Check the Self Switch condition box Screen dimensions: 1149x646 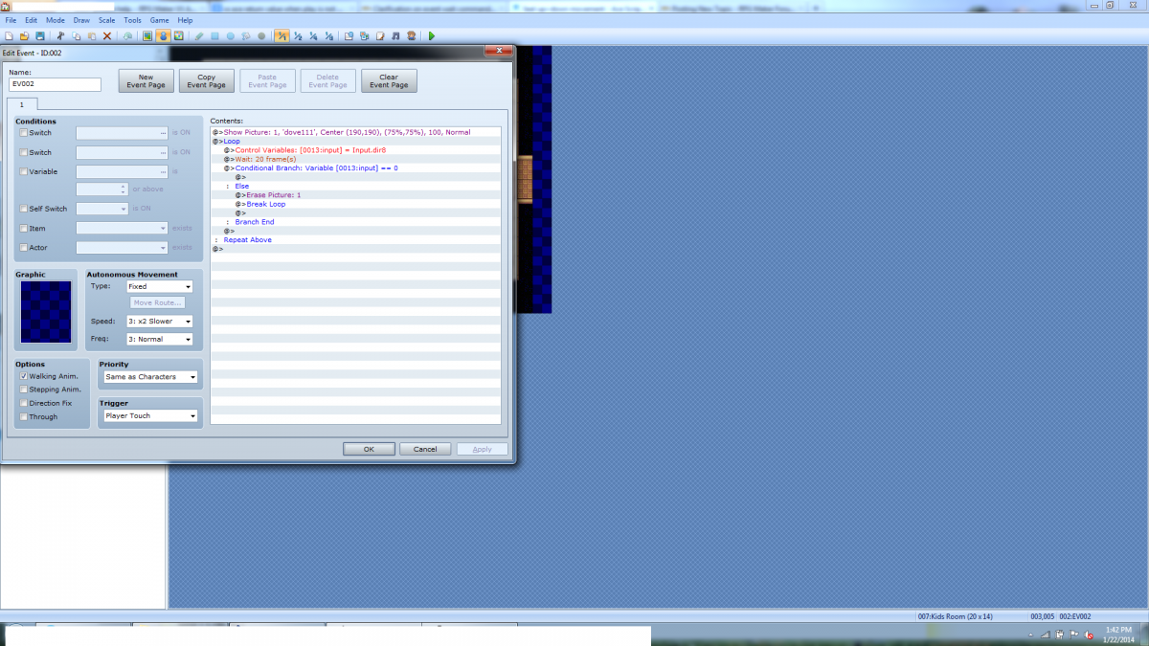24,209
